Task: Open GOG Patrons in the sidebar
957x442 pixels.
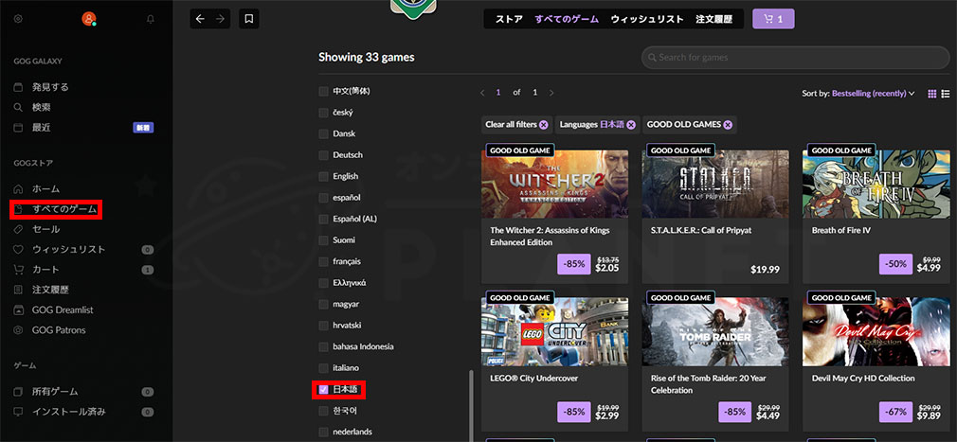Action: (59, 329)
